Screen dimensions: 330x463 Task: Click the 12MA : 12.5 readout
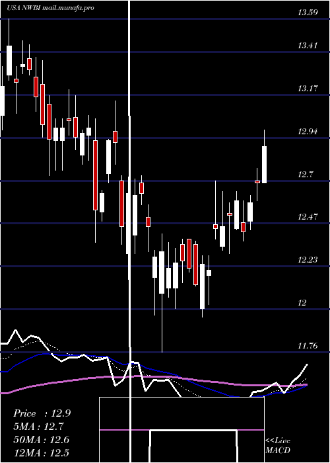42,452
